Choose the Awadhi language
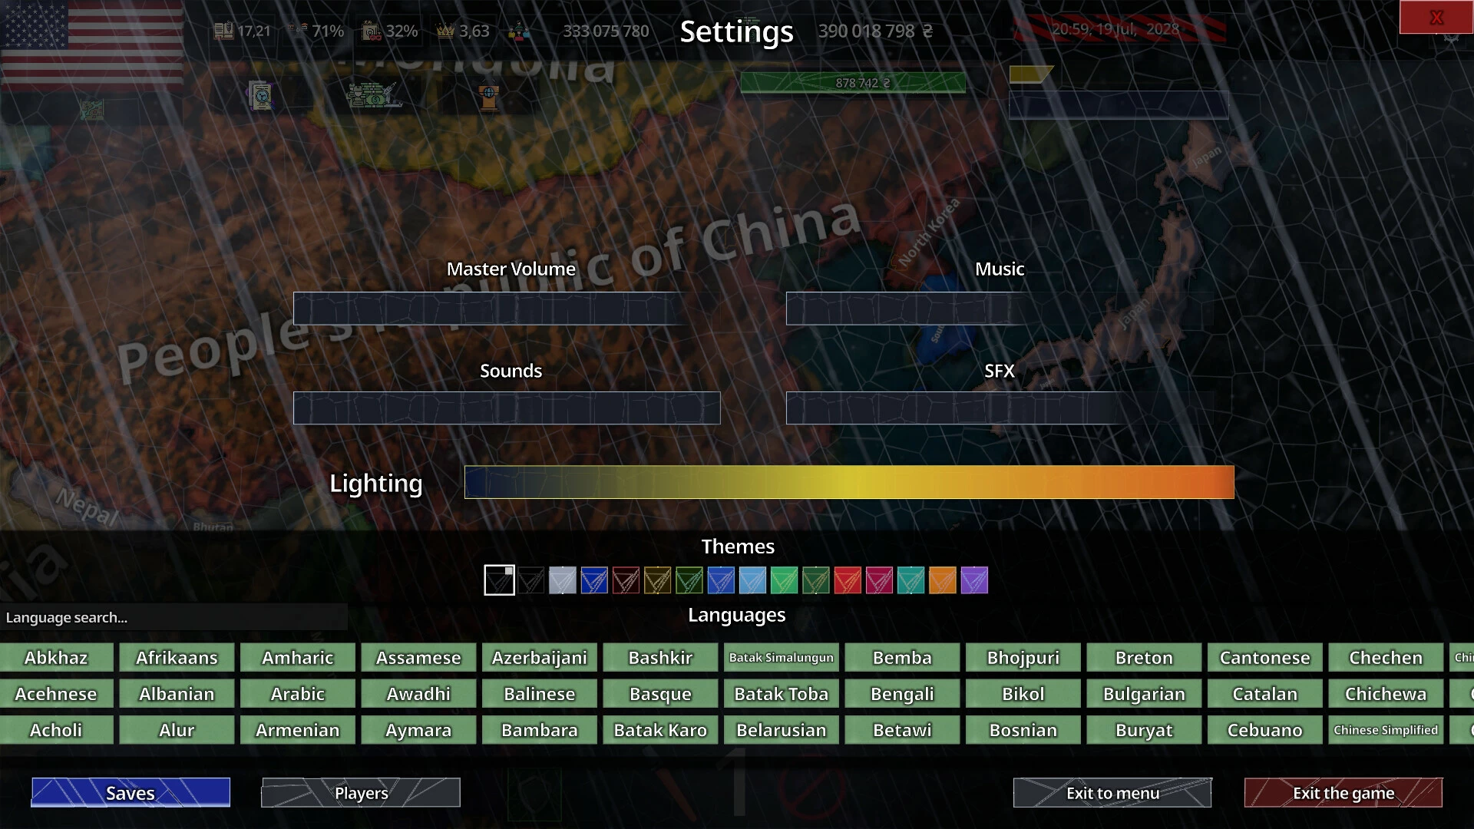Image resolution: width=1474 pixels, height=829 pixels. click(x=418, y=694)
